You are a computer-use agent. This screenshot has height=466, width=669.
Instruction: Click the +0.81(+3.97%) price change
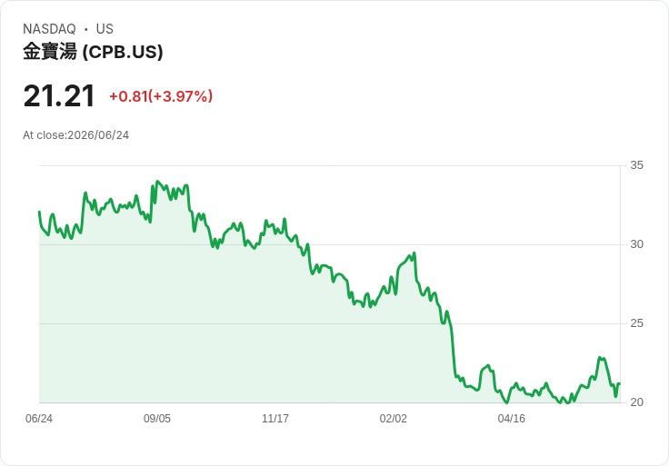(x=161, y=96)
